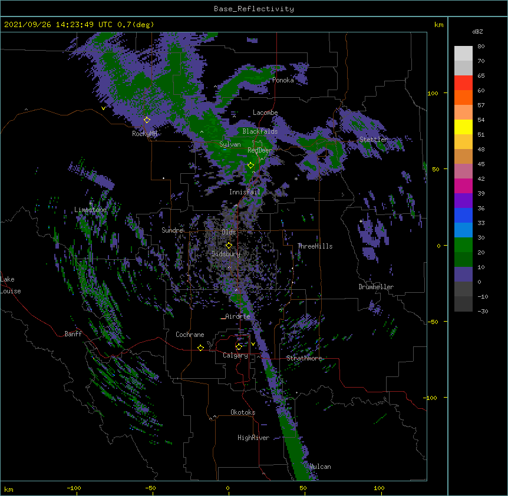Screen dimensions: 508x496
Task: Click the Limestone label
Action: coord(90,210)
